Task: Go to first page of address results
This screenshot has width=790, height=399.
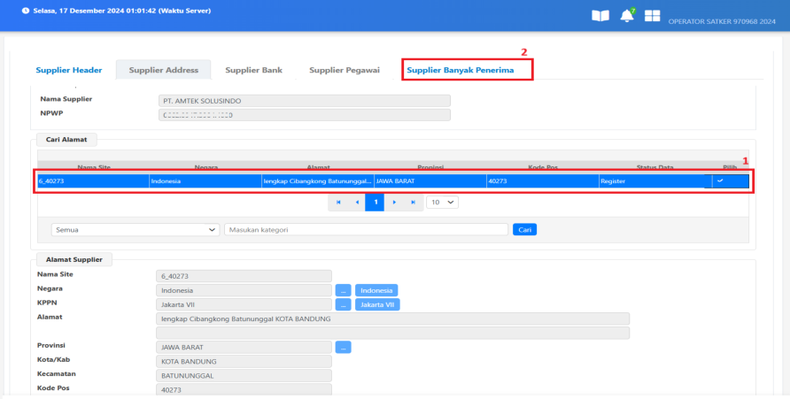Action: [337, 203]
